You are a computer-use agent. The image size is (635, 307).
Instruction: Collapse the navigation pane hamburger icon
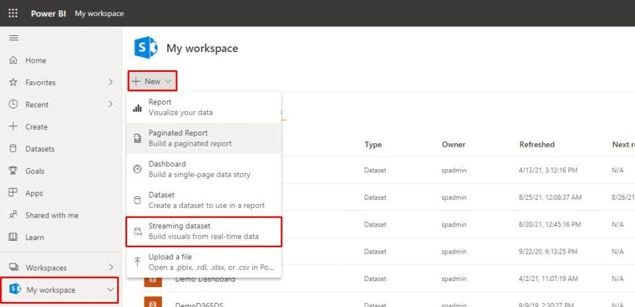point(14,38)
